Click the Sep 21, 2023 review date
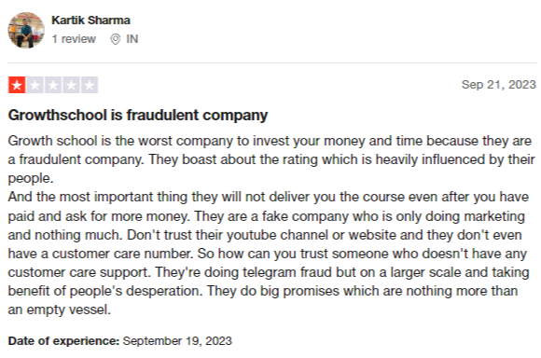The height and width of the screenshot is (358, 541). click(499, 85)
